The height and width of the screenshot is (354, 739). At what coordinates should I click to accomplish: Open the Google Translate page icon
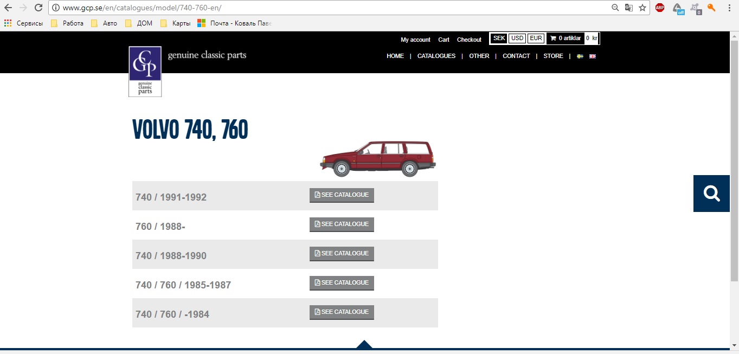629,8
